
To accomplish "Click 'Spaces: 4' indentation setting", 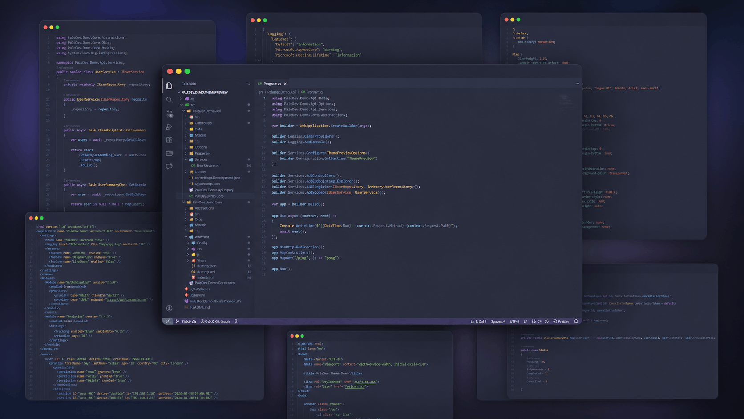I will click(498, 321).
